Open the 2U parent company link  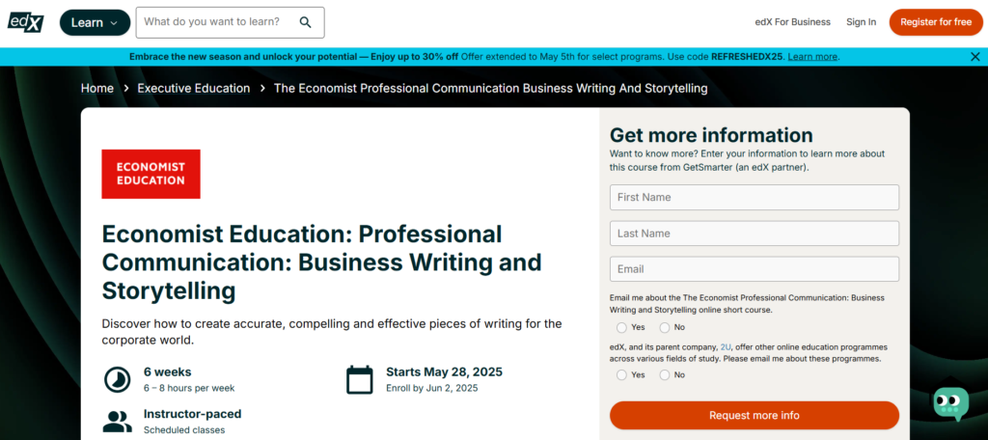[x=726, y=347]
